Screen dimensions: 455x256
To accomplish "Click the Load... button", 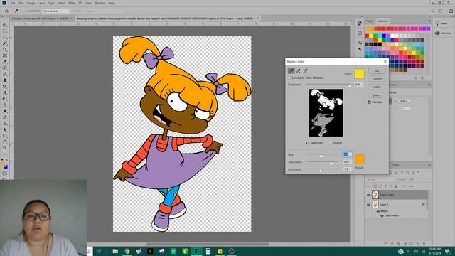I will [377, 87].
